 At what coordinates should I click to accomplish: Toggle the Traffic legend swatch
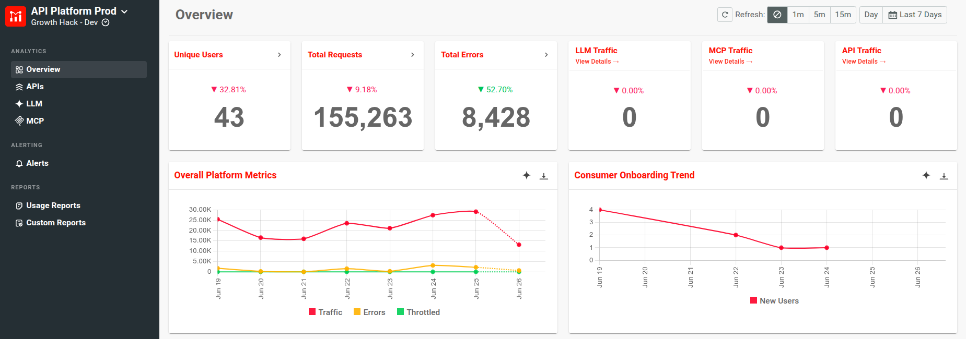pos(312,312)
